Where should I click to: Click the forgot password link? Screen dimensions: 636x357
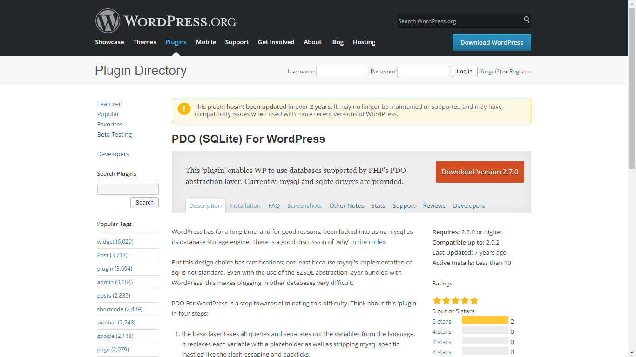tap(490, 72)
